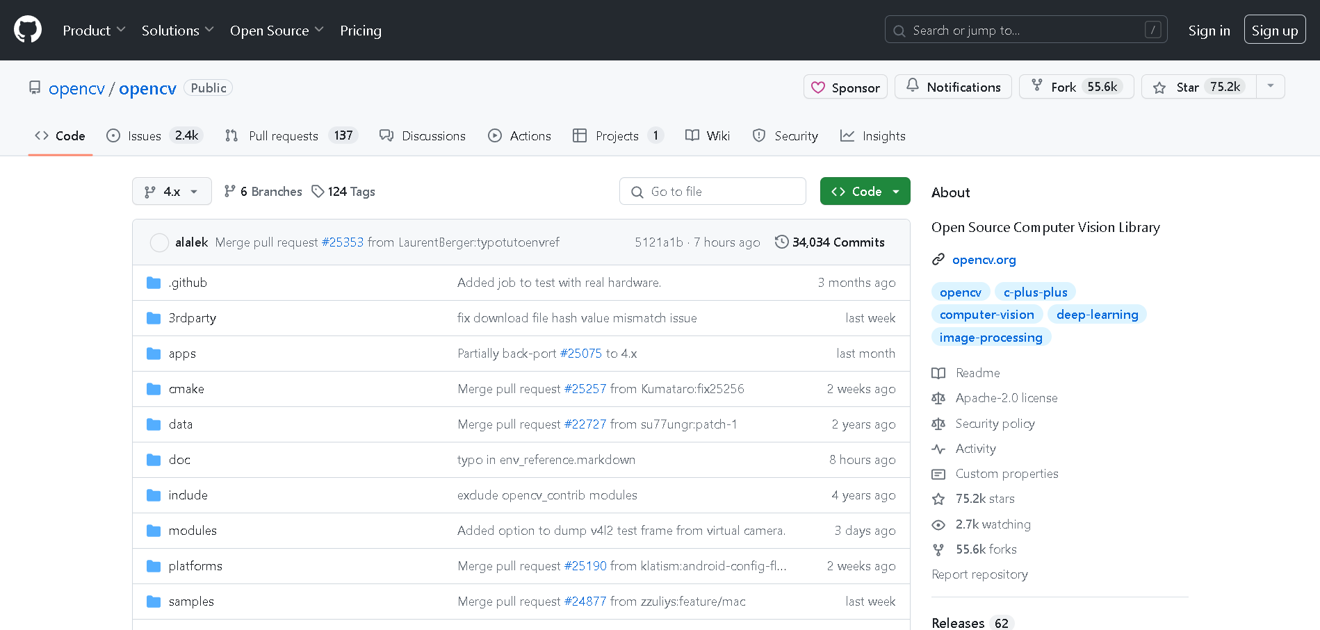The image size is (1320, 630).
Task: Open the modules folder
Action: coord(193,531)
